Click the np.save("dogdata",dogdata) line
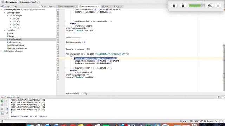This screenshot has width=225, height=126. (x=80, y=77)
